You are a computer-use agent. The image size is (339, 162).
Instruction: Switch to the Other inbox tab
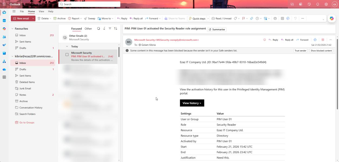coord(88,29)
